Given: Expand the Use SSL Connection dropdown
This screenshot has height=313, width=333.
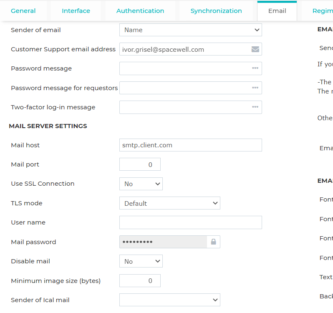Looking at the screenshot, I should coord(141,184).
